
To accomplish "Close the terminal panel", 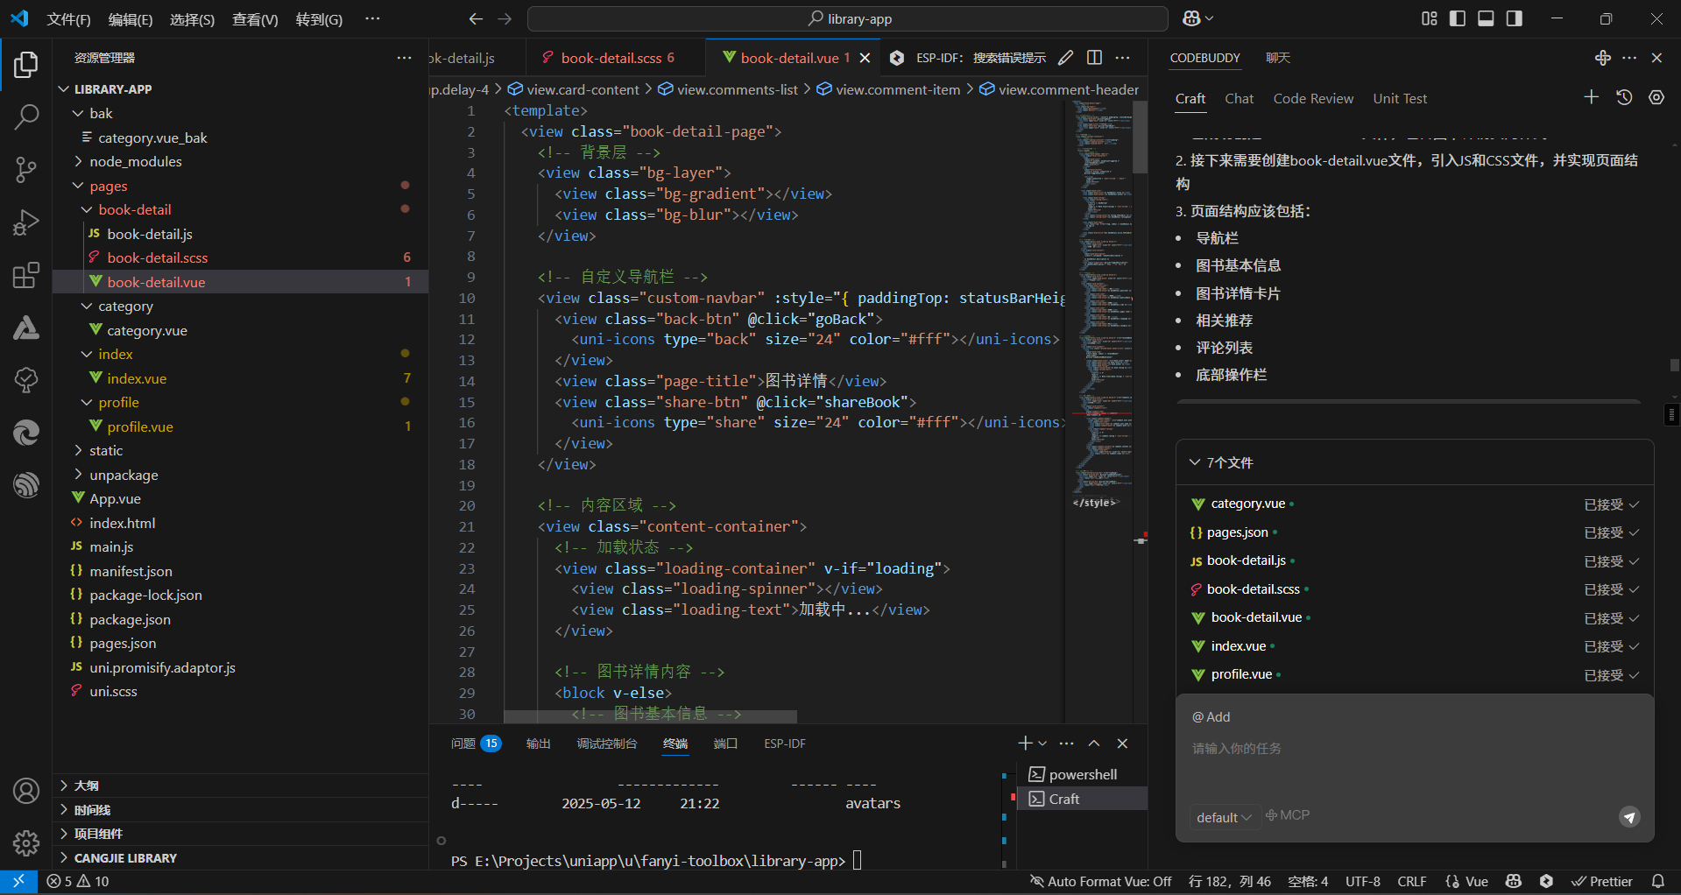I will [x=1122, y=743].
